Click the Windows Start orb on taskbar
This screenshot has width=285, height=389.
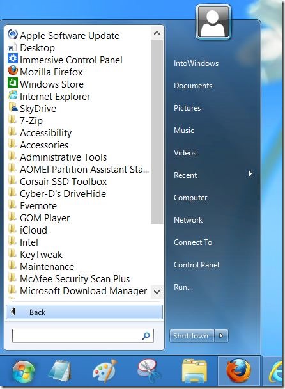[24, 372]
